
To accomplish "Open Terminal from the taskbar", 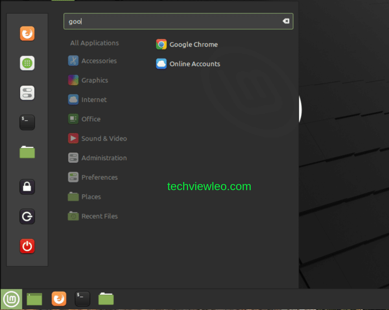I will [x=82, y=299].
